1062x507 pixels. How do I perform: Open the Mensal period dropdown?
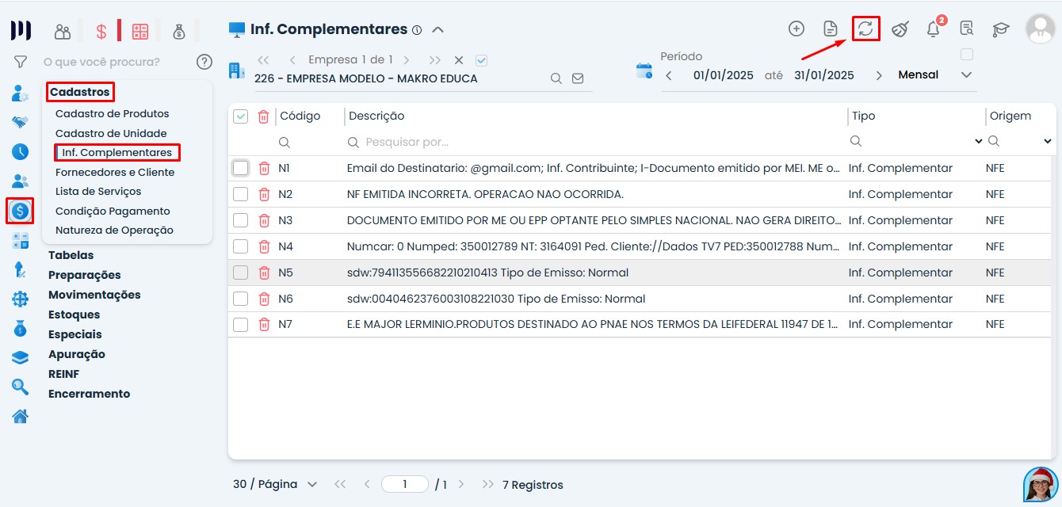966,74
